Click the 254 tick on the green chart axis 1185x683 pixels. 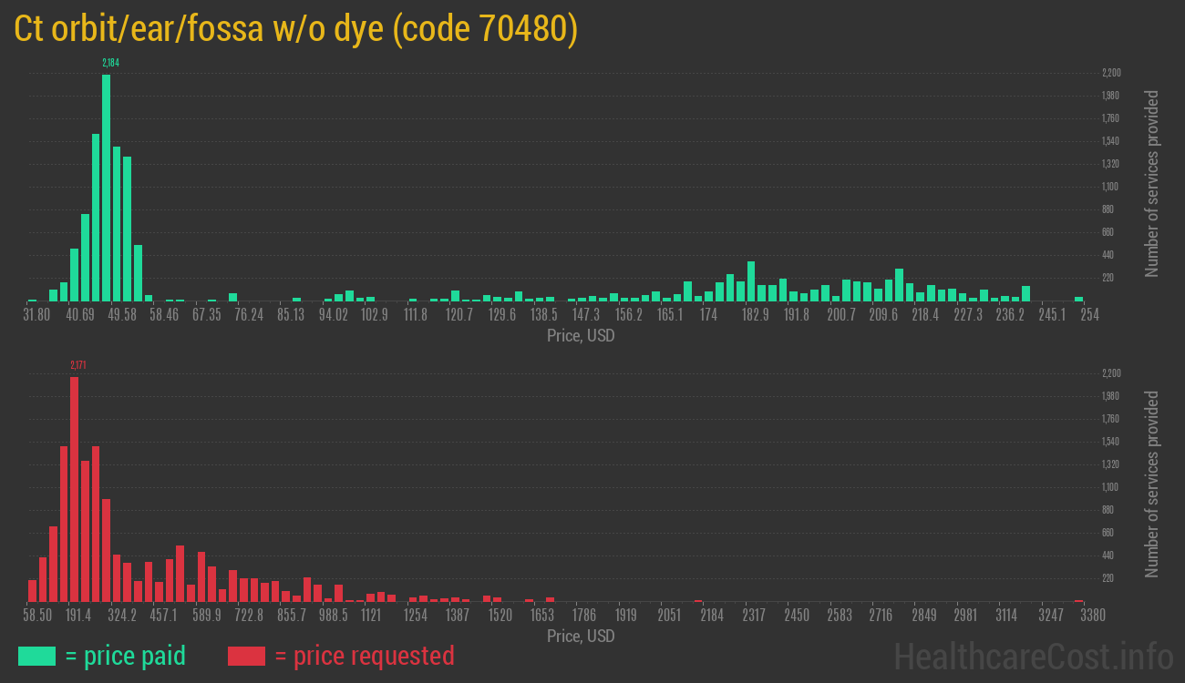click(x=1089, y=315)
